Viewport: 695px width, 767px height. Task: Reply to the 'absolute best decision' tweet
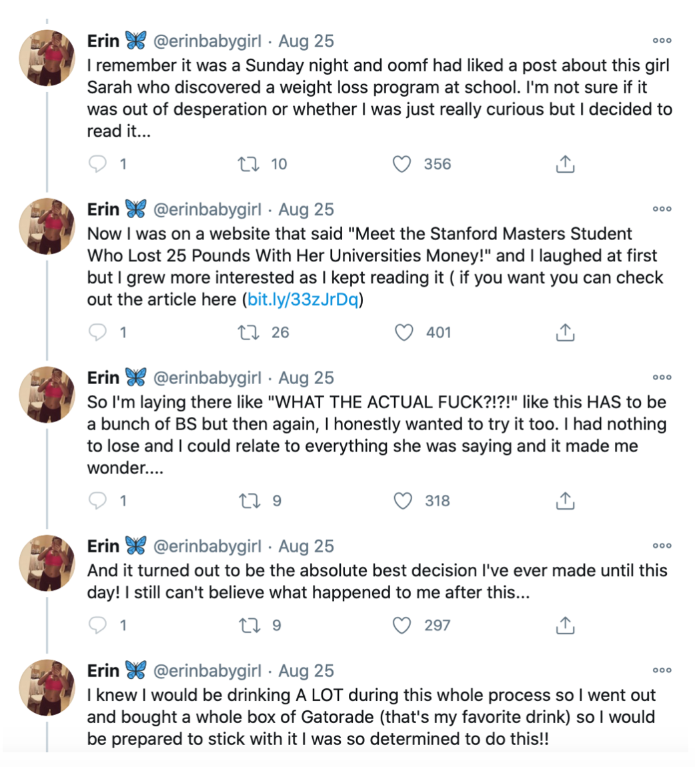tap(97, 625)
